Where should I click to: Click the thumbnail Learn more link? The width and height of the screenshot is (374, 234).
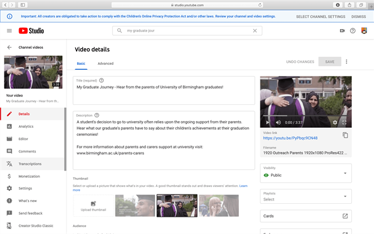click(x=243, y=186)
